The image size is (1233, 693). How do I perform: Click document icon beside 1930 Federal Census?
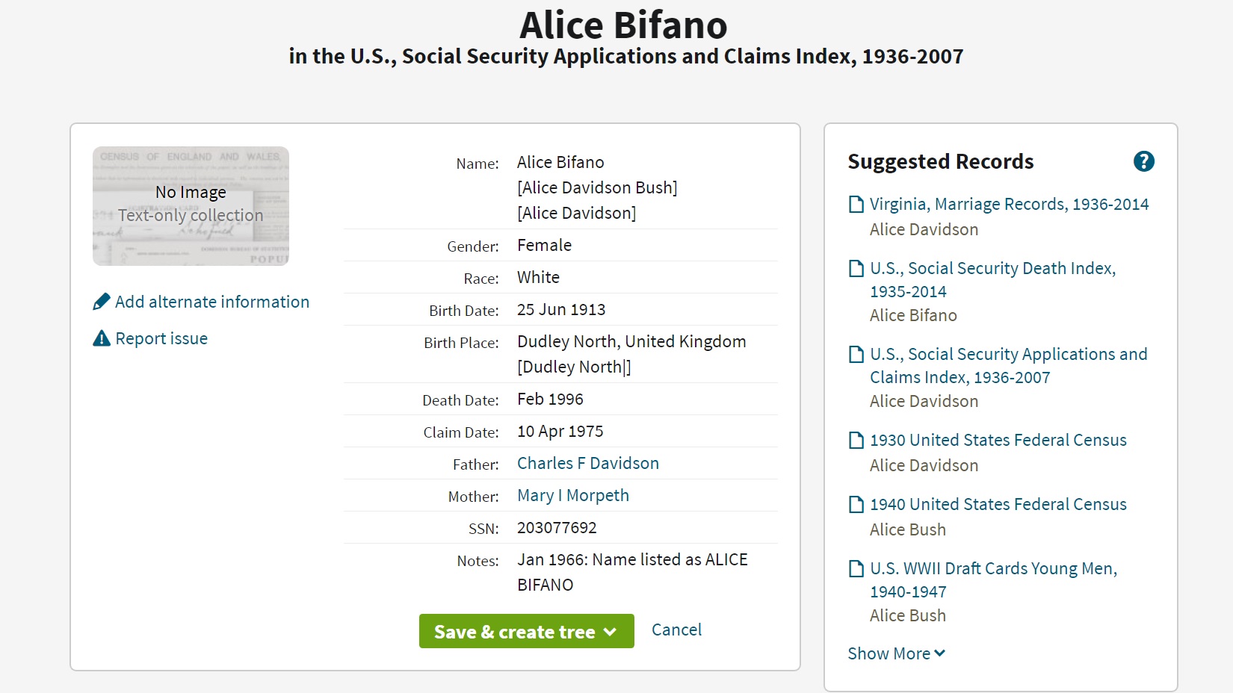[856, 441]
